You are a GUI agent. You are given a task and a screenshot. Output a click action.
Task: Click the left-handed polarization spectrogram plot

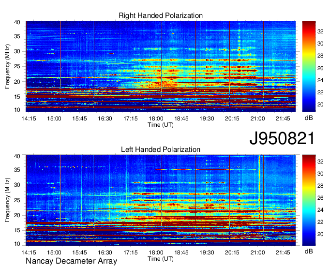pos(161,200)
